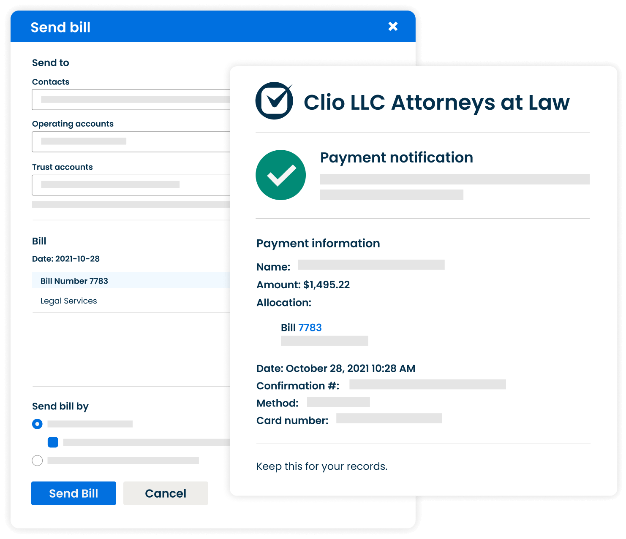Image resolution: width=626 pixels, height=539 pixels.
Task: Open the Trust accounts field
Action: coord(131,185)
